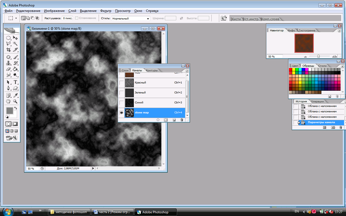
Task: Select the Eyedropper tool
Action: point(15,95)
